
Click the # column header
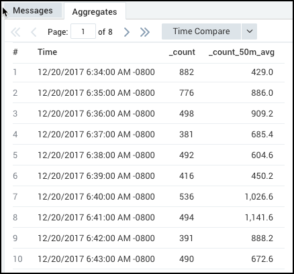click(x=15, y=52)
